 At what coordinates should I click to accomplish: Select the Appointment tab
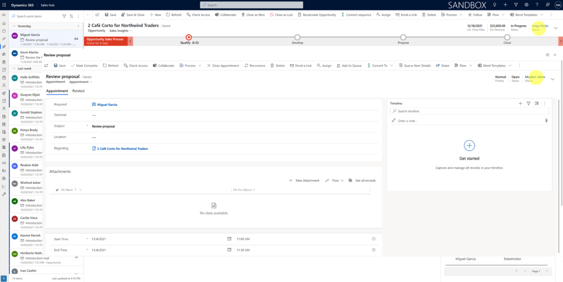pyautogui.click(x=57, y=91)
